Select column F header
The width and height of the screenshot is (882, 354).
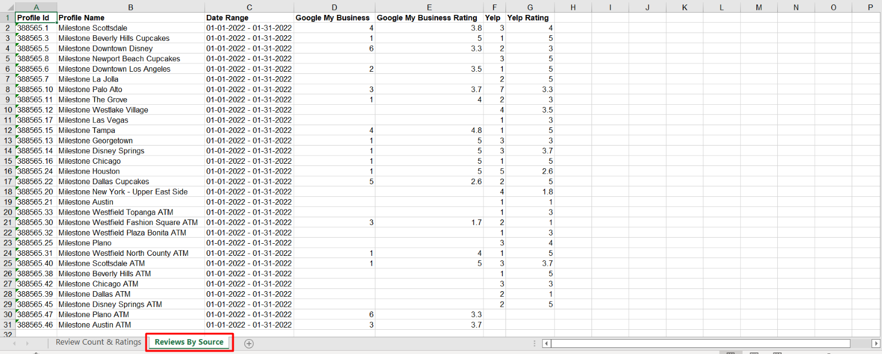[x=494, y=8]
